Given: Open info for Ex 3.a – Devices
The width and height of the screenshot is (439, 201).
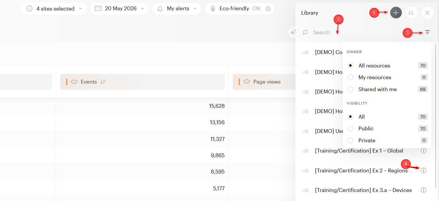Looking at the screenshot, I should click(x=423, y=190).
